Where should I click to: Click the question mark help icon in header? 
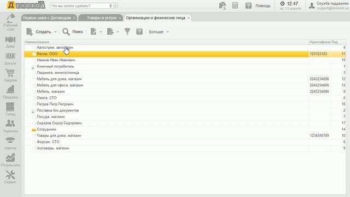tap(248, 5)
